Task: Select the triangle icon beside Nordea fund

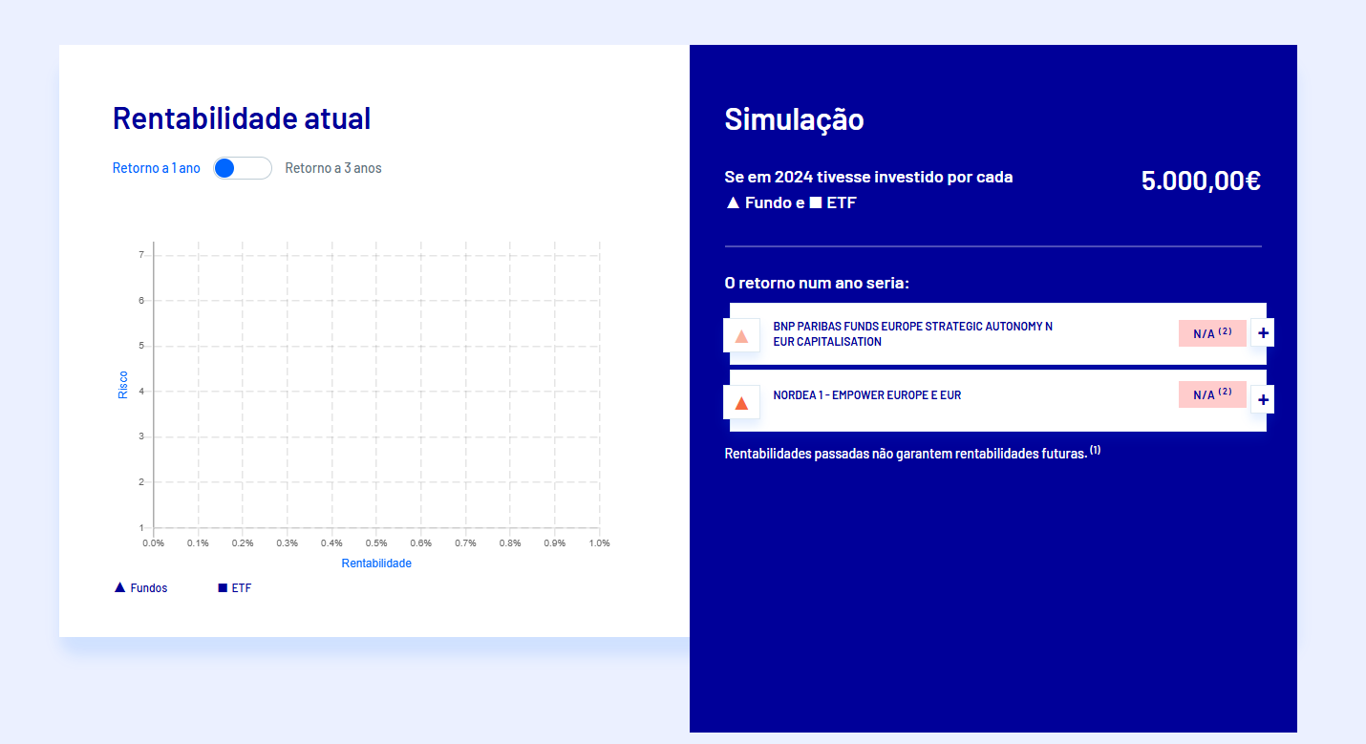Action: point(742,401)
